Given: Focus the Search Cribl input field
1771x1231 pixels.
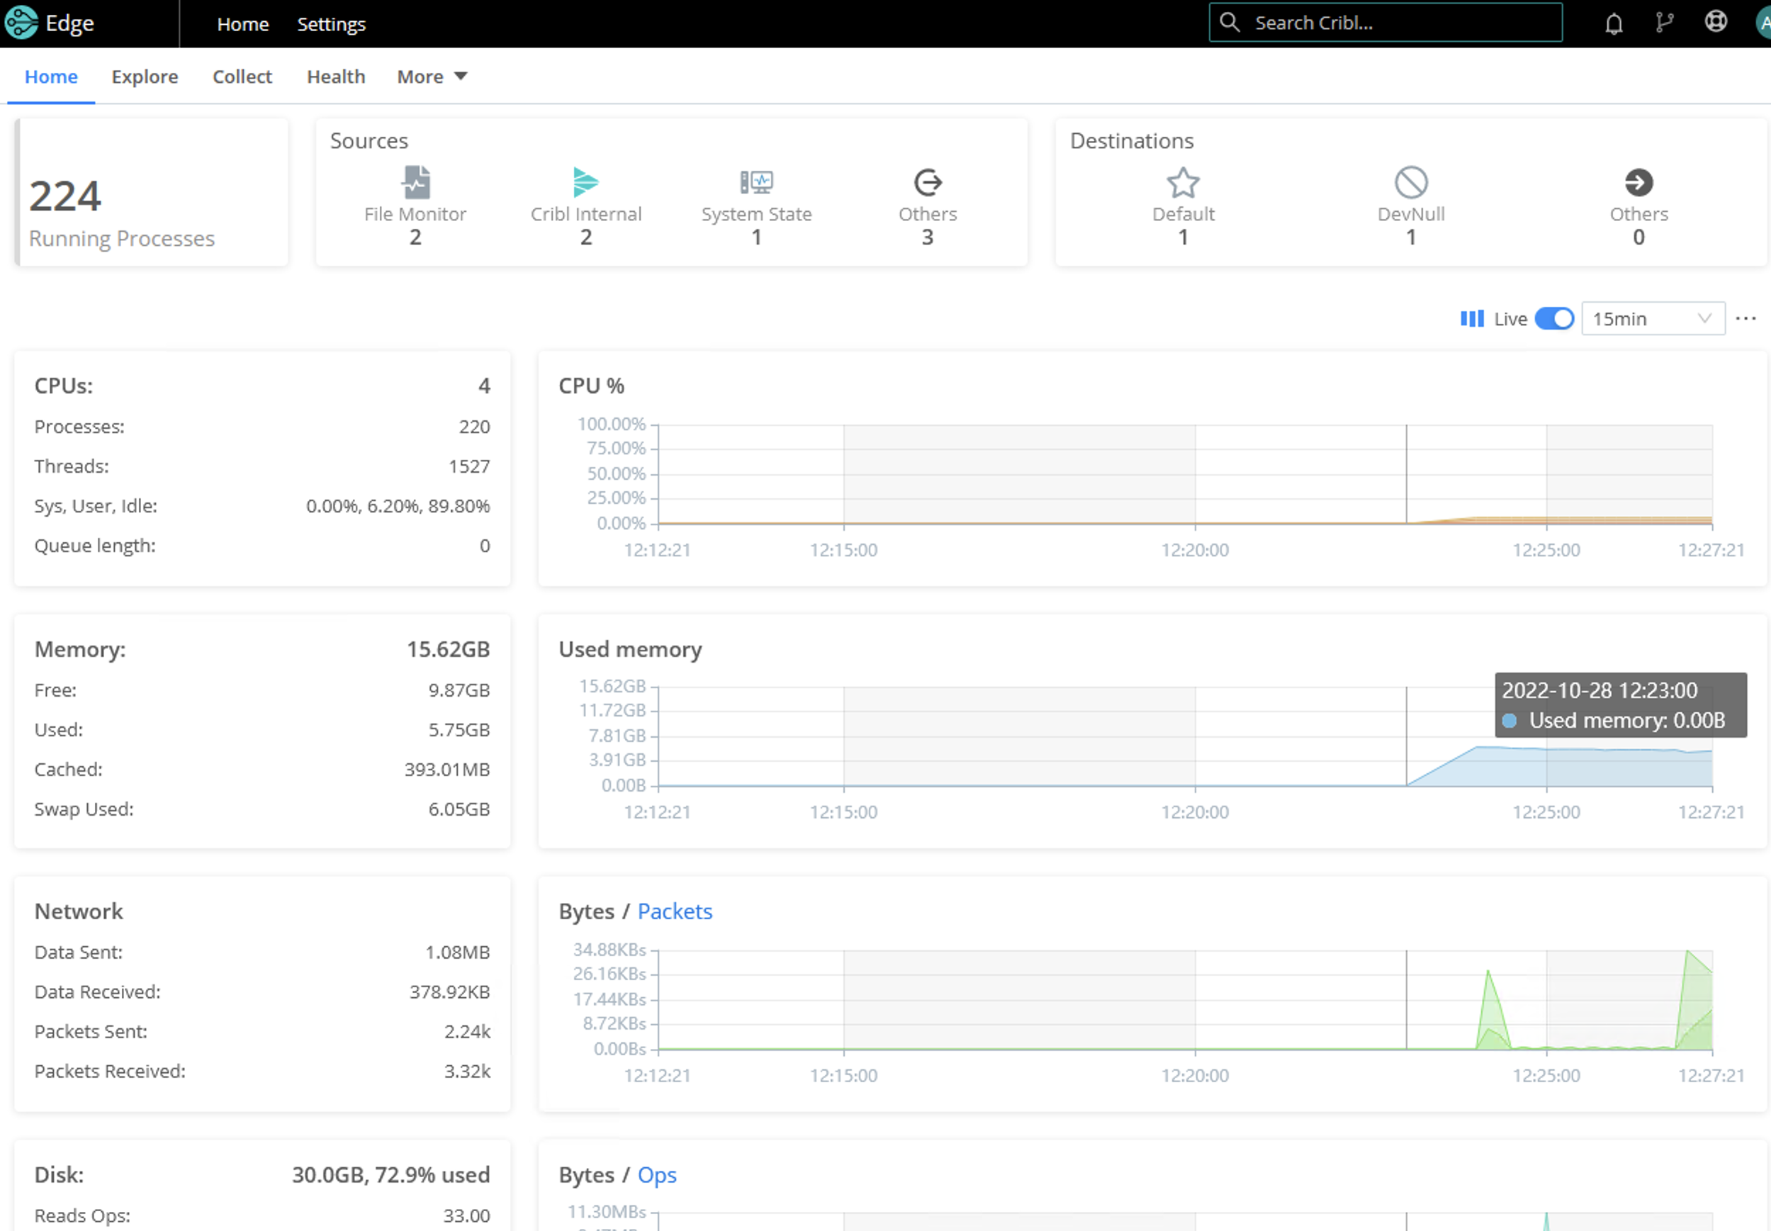Looking at the screenshot, I should pos(1386,23).
